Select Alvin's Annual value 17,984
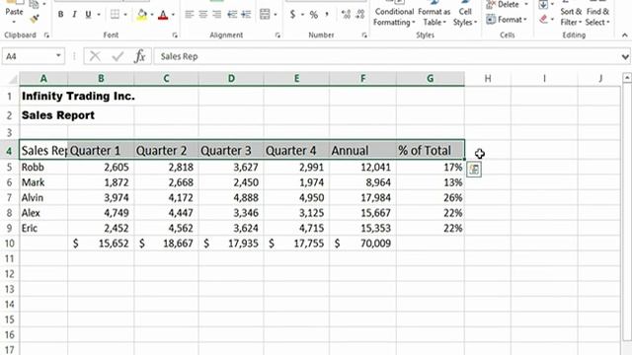Viewport: 632px width, 355px height. (x=362, y=197)
